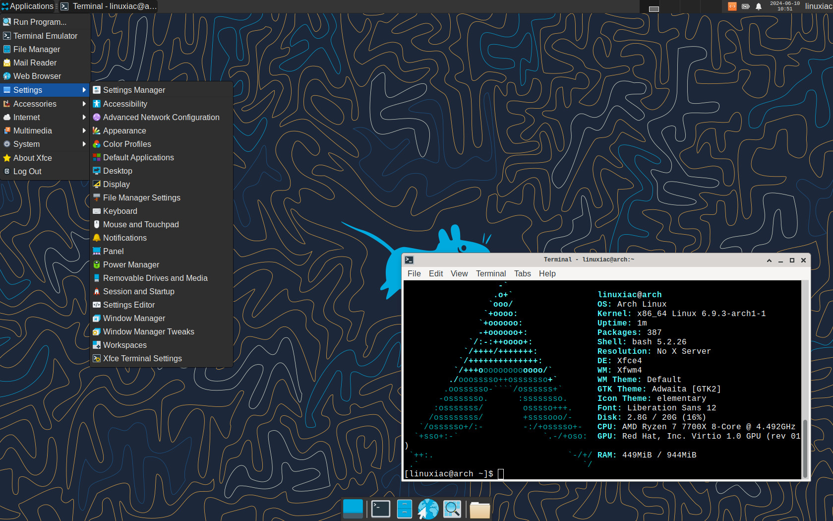
Task: Click the Settings submenu arrow
Action: (x=84, y=90)
